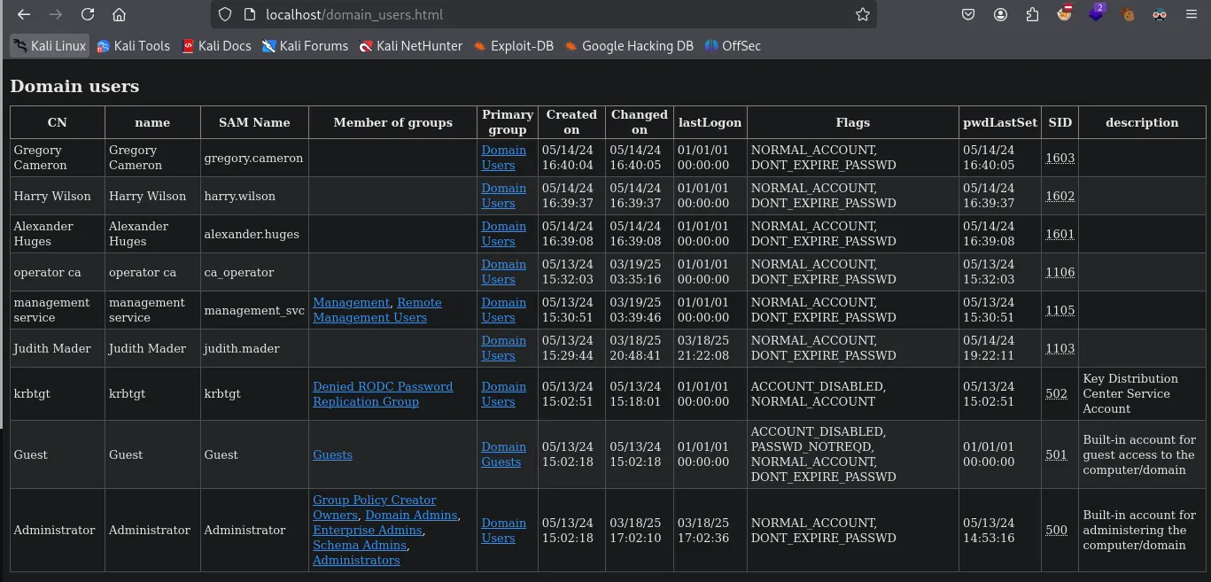Open the Kali Linux bookmark

[50, 46]
